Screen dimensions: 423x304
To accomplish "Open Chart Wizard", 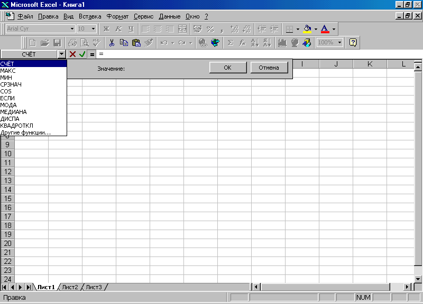I will click(282, 43).
